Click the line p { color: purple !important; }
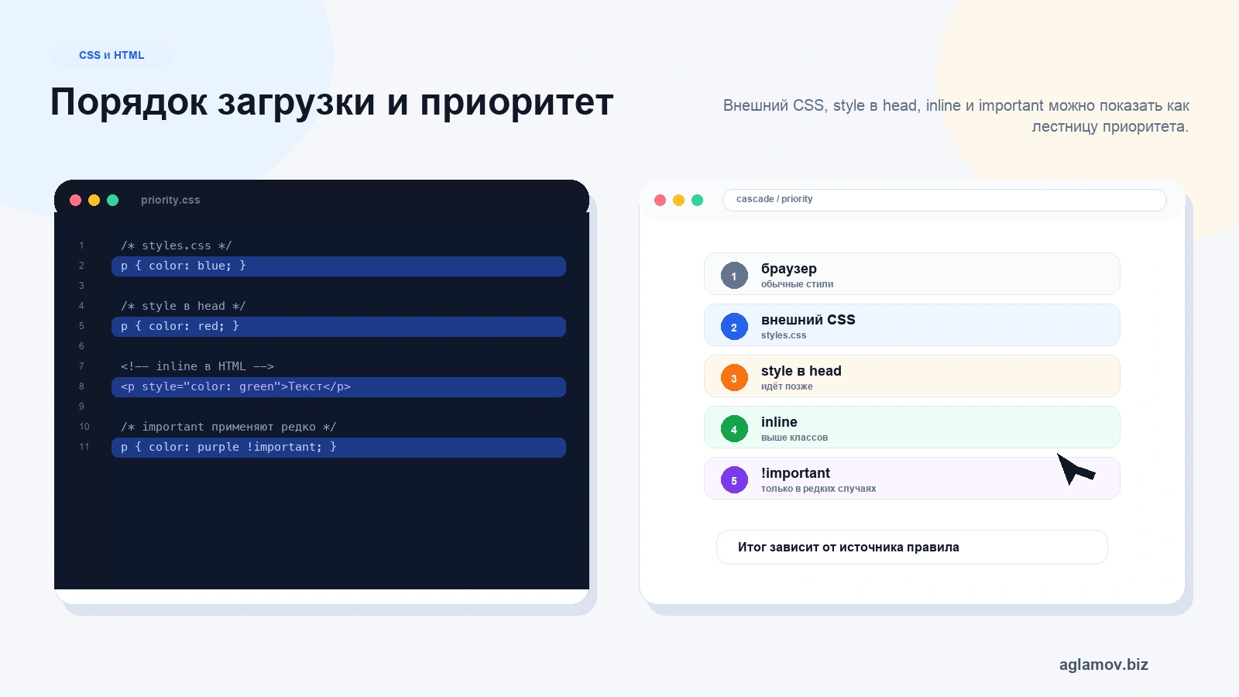1239x697 pixels. [338, 448]
